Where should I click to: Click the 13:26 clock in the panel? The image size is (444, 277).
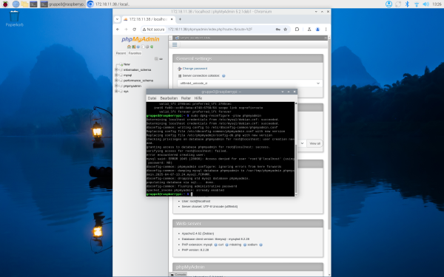coord(437,4)
